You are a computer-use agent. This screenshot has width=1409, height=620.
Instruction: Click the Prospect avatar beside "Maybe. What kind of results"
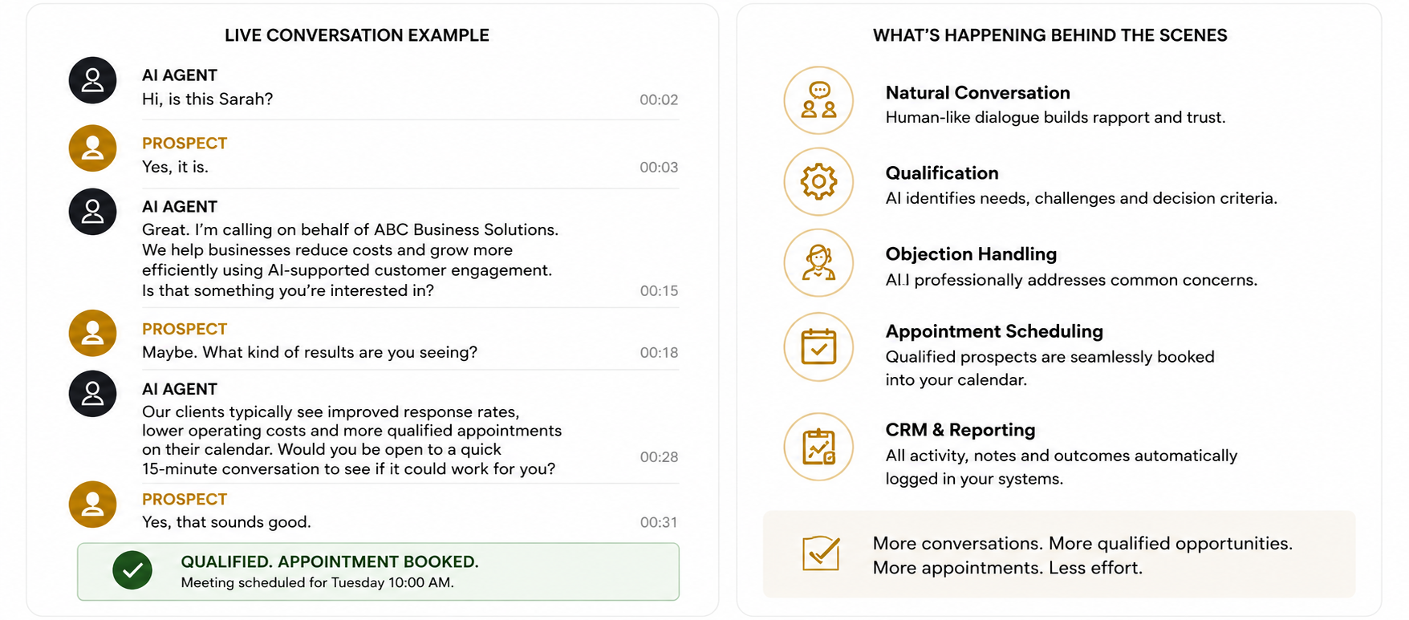coord(93,333)
